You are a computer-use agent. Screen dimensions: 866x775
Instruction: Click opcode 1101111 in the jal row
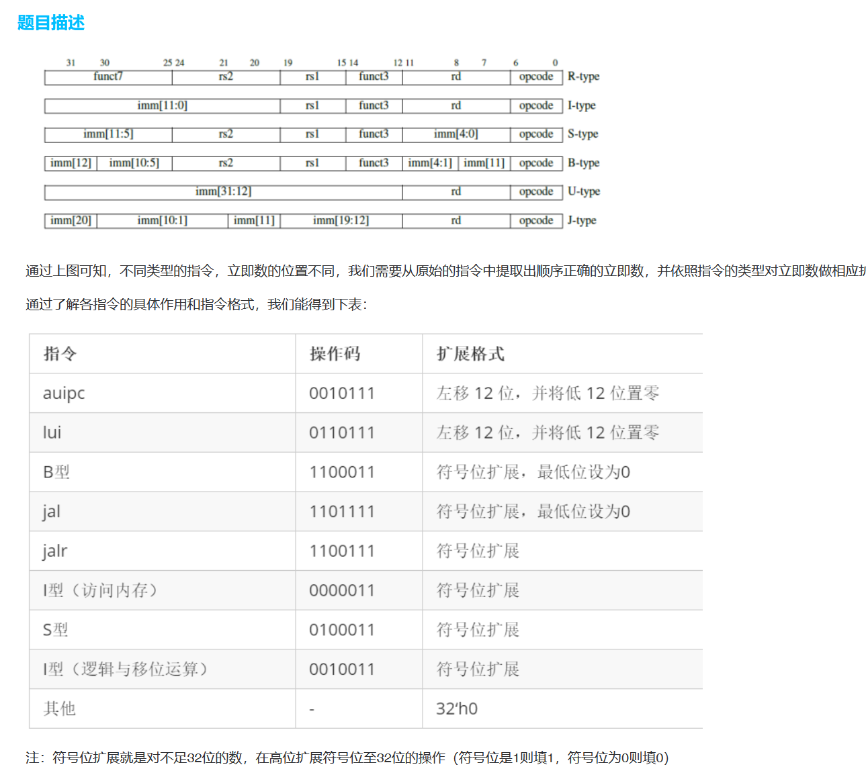[x=341, y=512]
